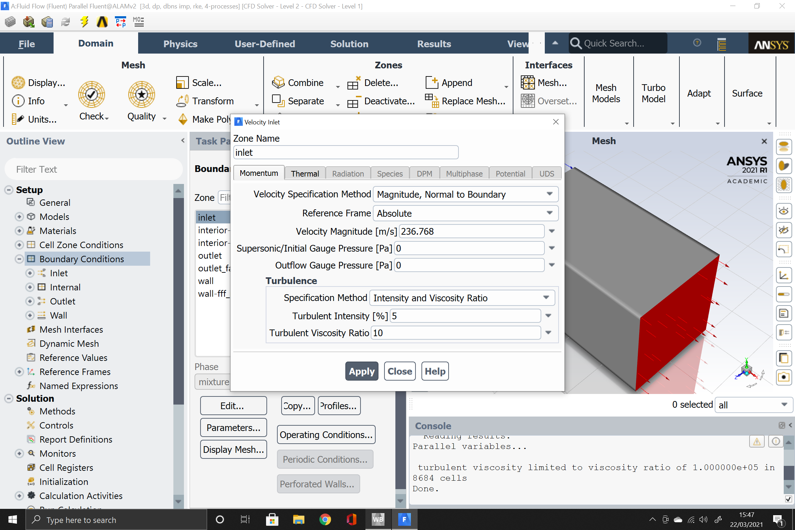
Task: Click the Quick Search box
Action: 618,43
